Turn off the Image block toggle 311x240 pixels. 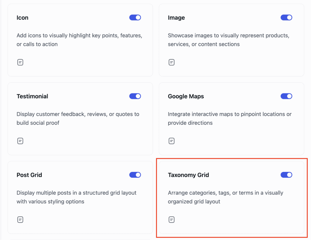[x=286, y=17]
